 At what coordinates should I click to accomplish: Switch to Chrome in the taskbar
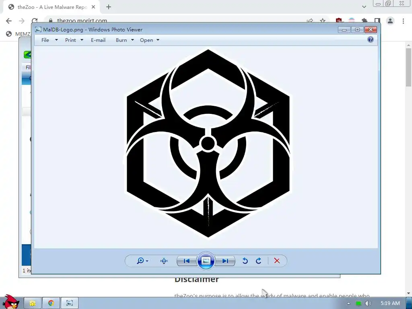(x=51, y=303)
